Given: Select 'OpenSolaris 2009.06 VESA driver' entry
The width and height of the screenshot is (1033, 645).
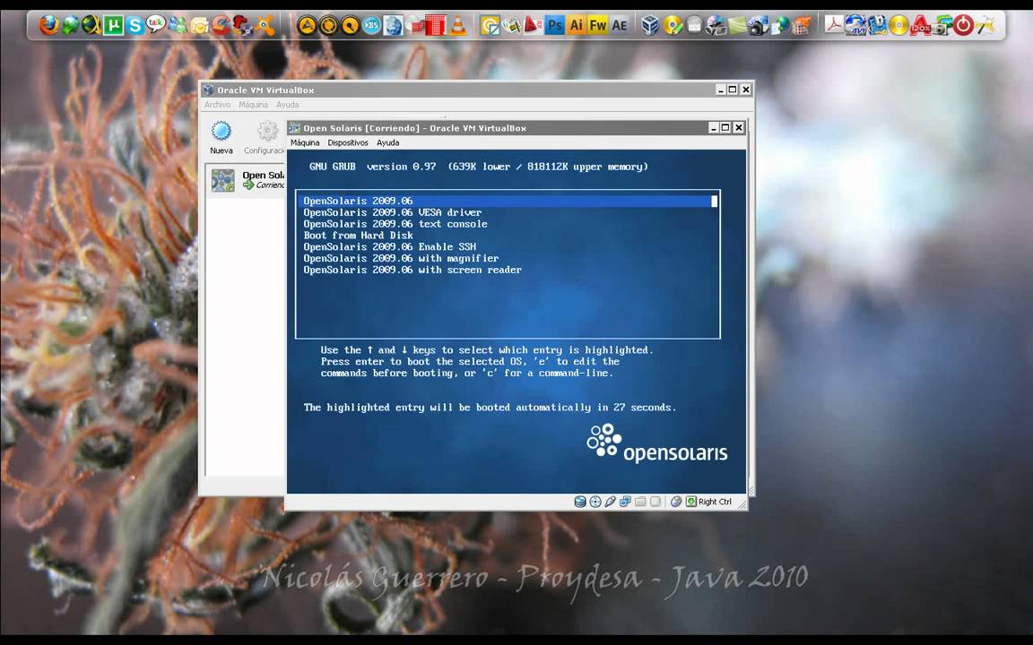Looking at the screenshot, I should [393, 212].
